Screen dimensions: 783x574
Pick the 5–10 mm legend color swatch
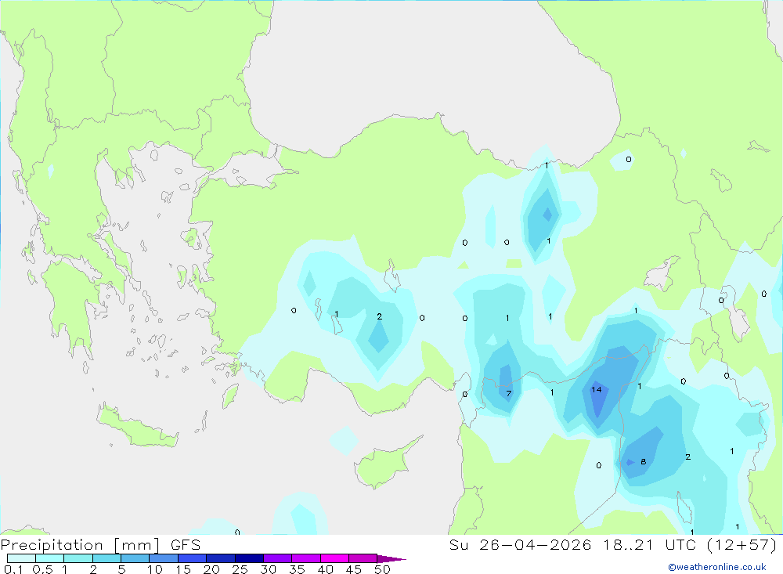(x=135, y=558)
